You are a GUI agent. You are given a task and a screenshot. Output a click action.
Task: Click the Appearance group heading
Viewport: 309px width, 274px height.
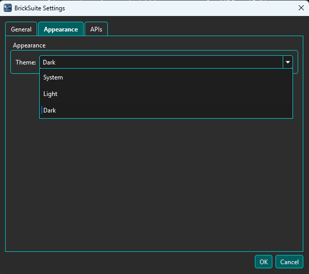pyautogui.click(x=29, y=45)
